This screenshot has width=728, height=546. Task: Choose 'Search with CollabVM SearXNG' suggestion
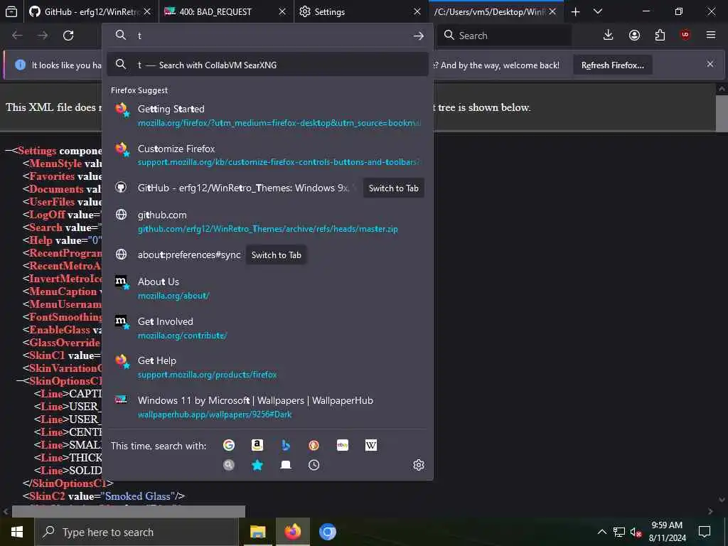tap(267, 65)
